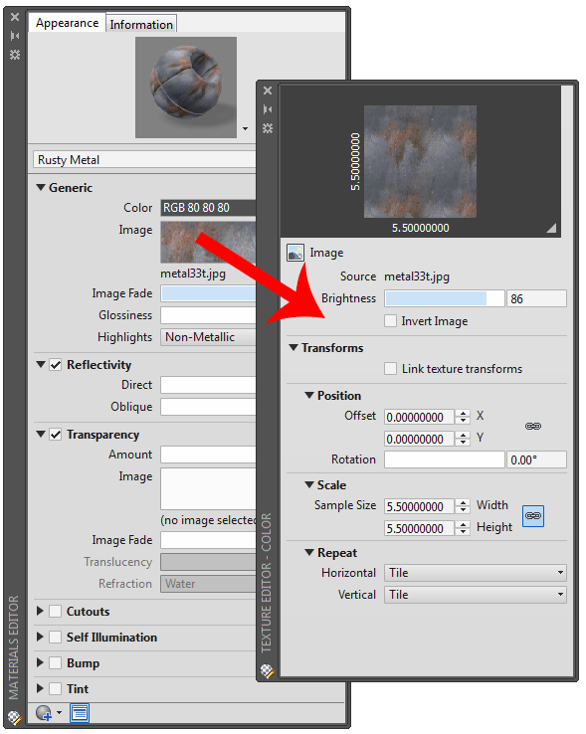Click the Rotation slider bar

pyautogui.click(x=444, y=459)
